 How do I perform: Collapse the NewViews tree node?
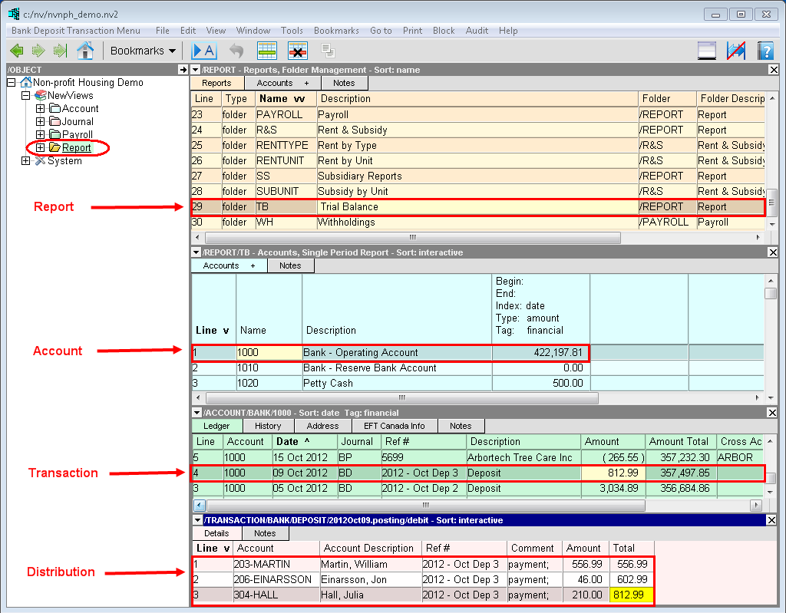pyautogui.click(x=26, y=96)
